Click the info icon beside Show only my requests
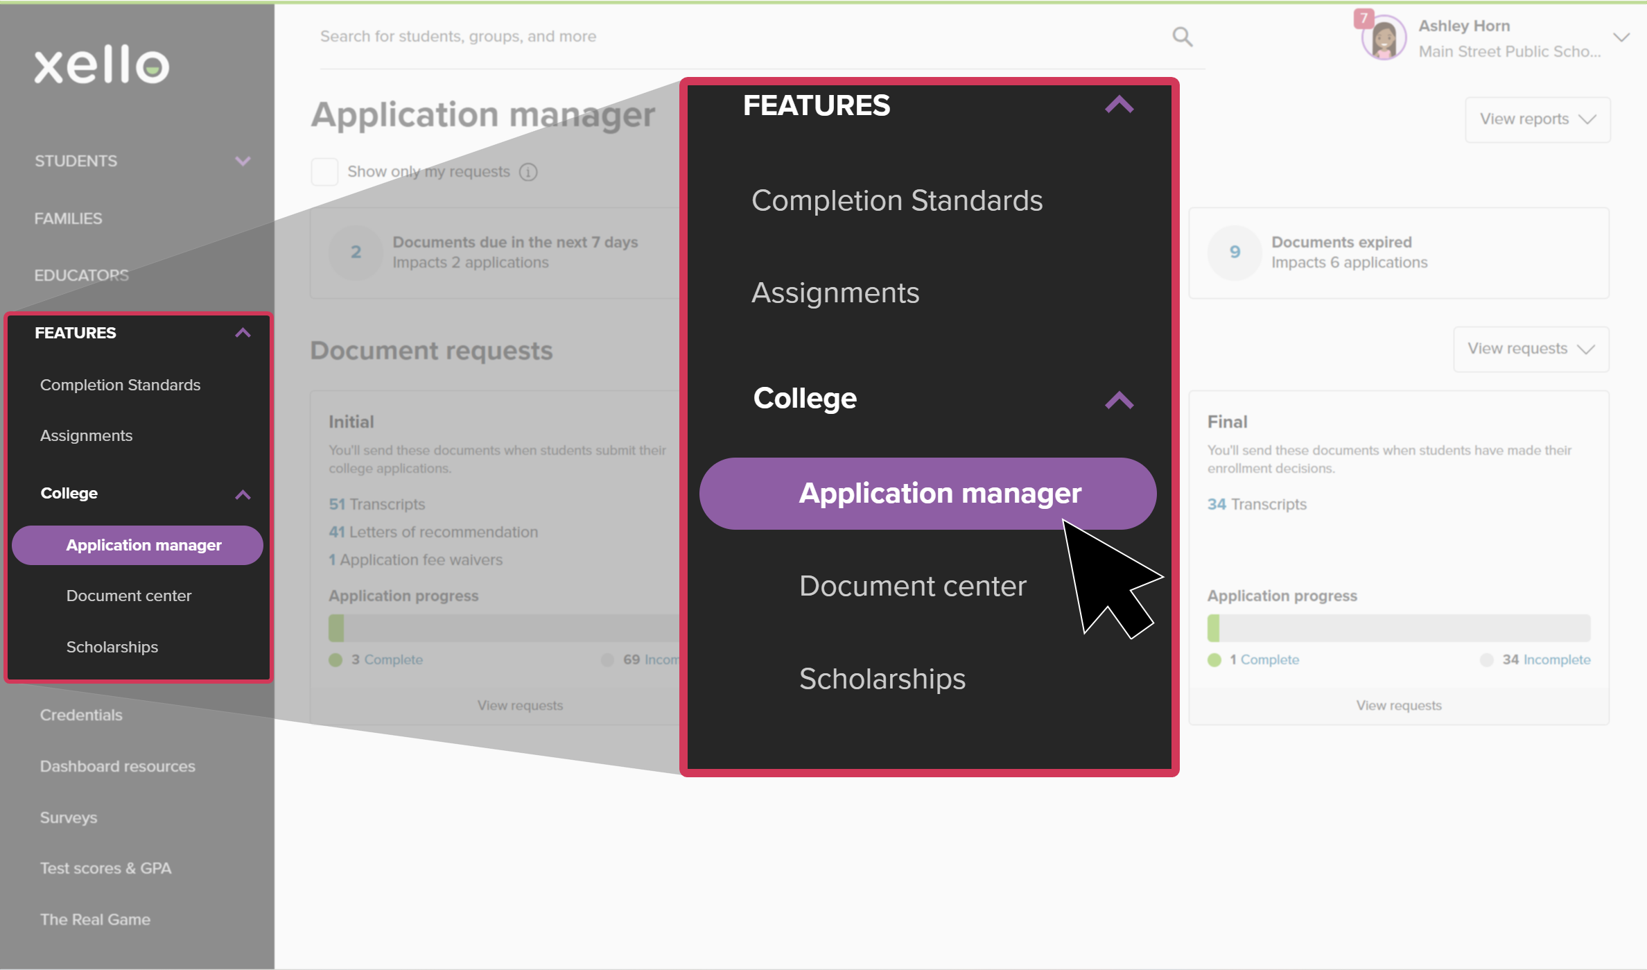Image resolution: width=1647 pixels, height=970 pixels. point(528,171)
